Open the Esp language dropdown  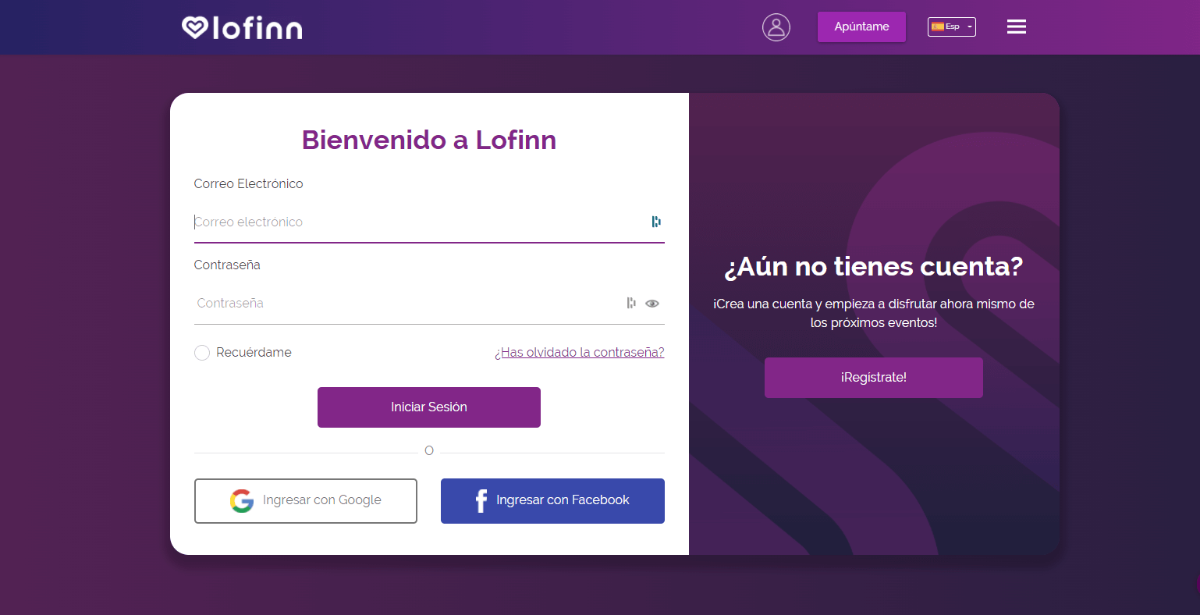tap(952, 27)
